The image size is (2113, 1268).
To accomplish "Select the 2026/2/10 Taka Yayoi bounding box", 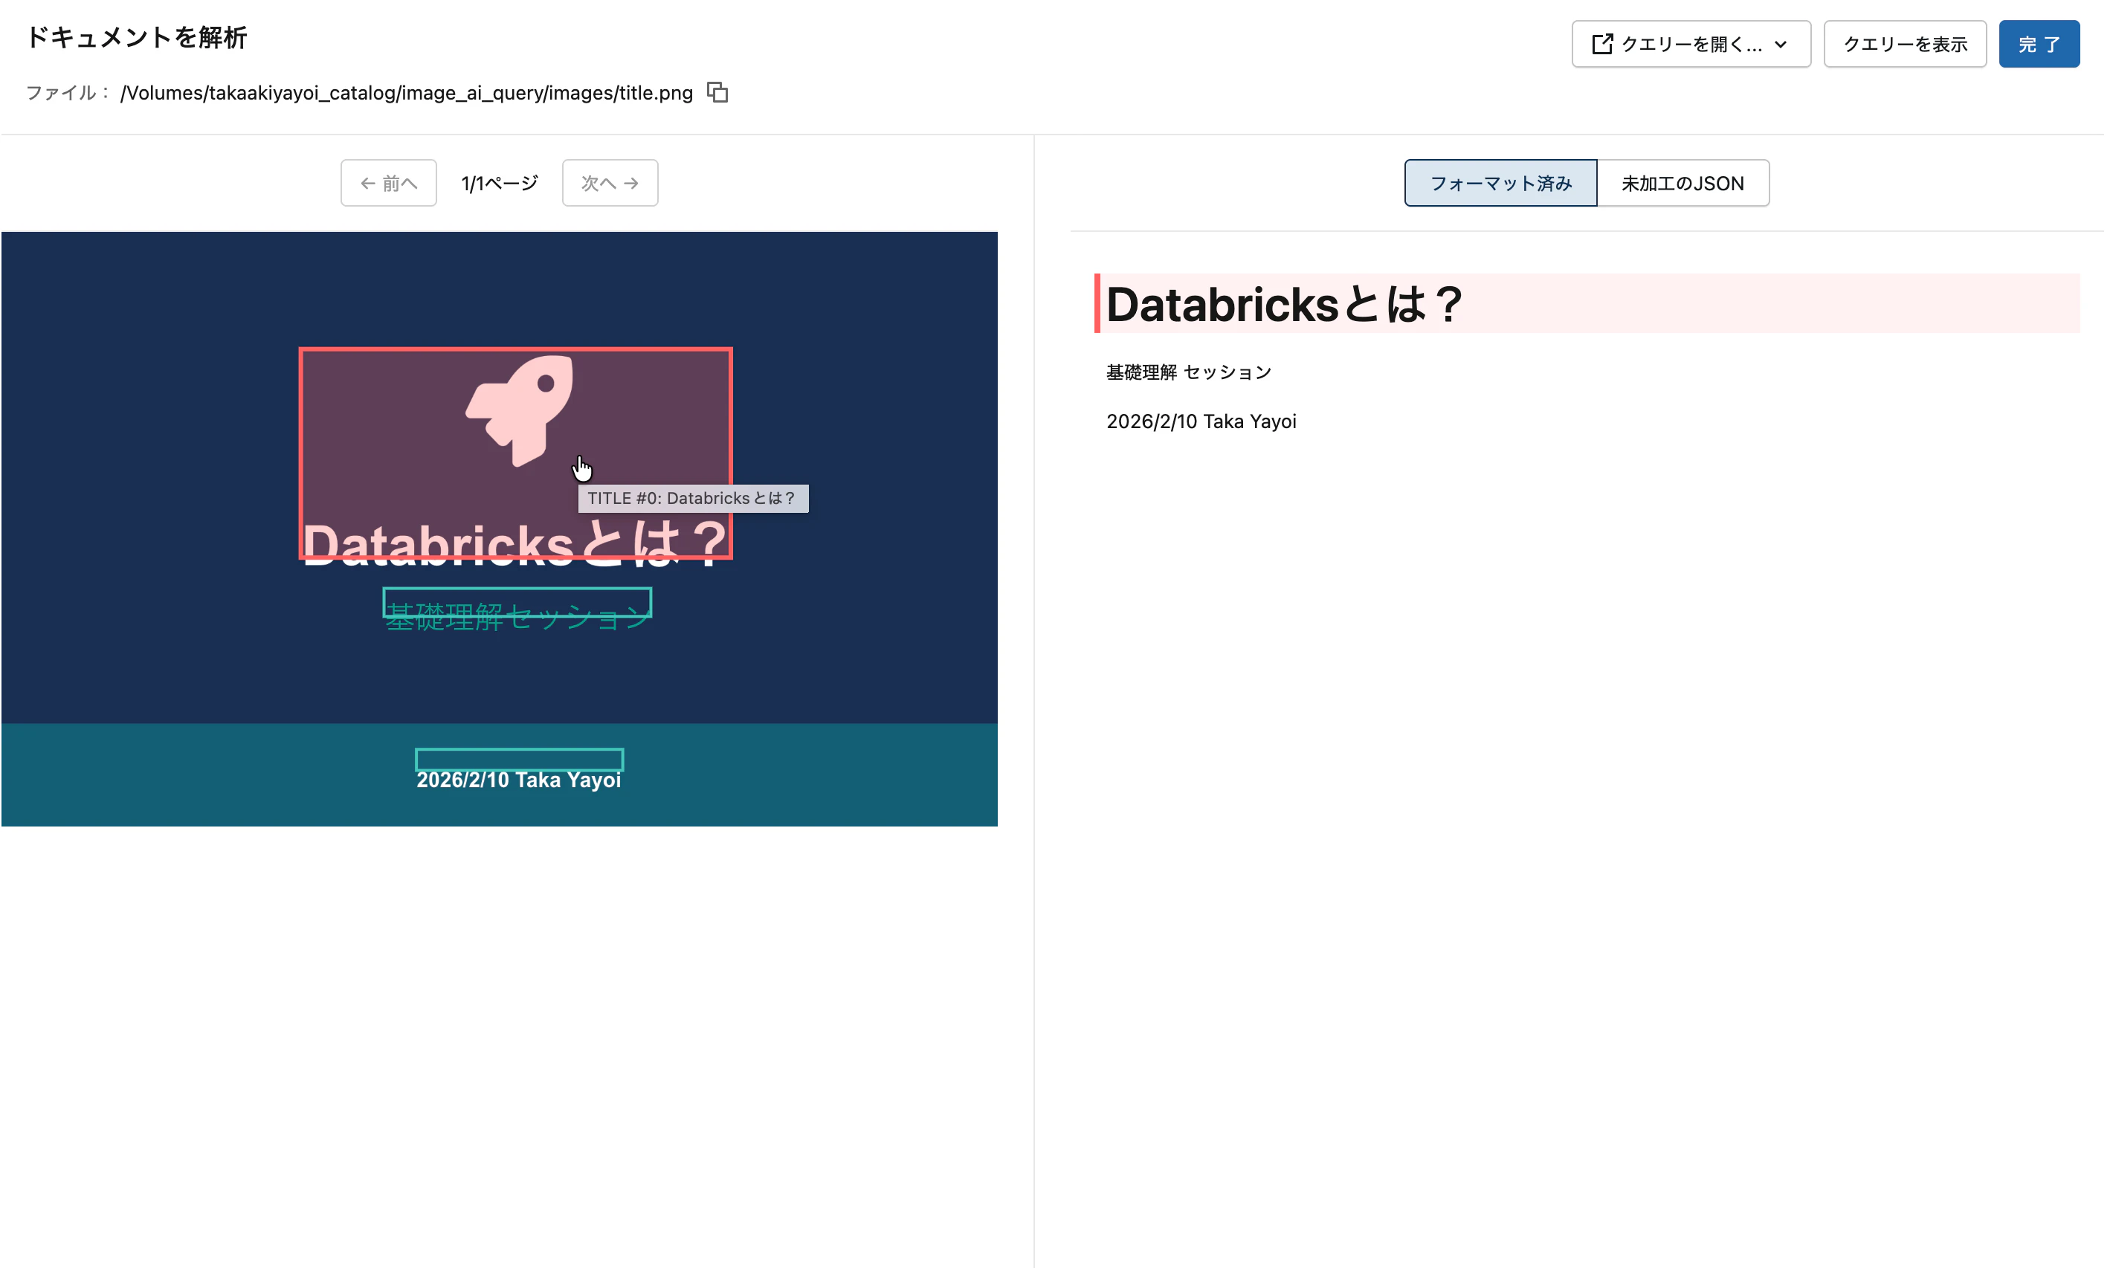I will click(x=519, y=760).
